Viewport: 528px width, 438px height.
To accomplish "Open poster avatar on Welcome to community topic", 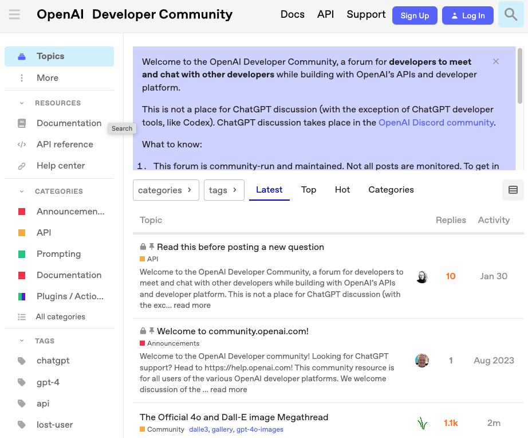I will click(422, 361).
